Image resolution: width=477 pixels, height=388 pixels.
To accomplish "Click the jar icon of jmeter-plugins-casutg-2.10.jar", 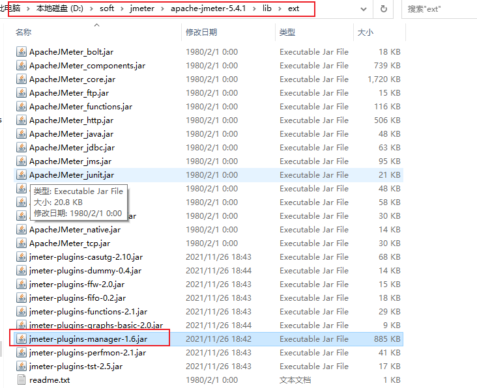I will [22, 257].
